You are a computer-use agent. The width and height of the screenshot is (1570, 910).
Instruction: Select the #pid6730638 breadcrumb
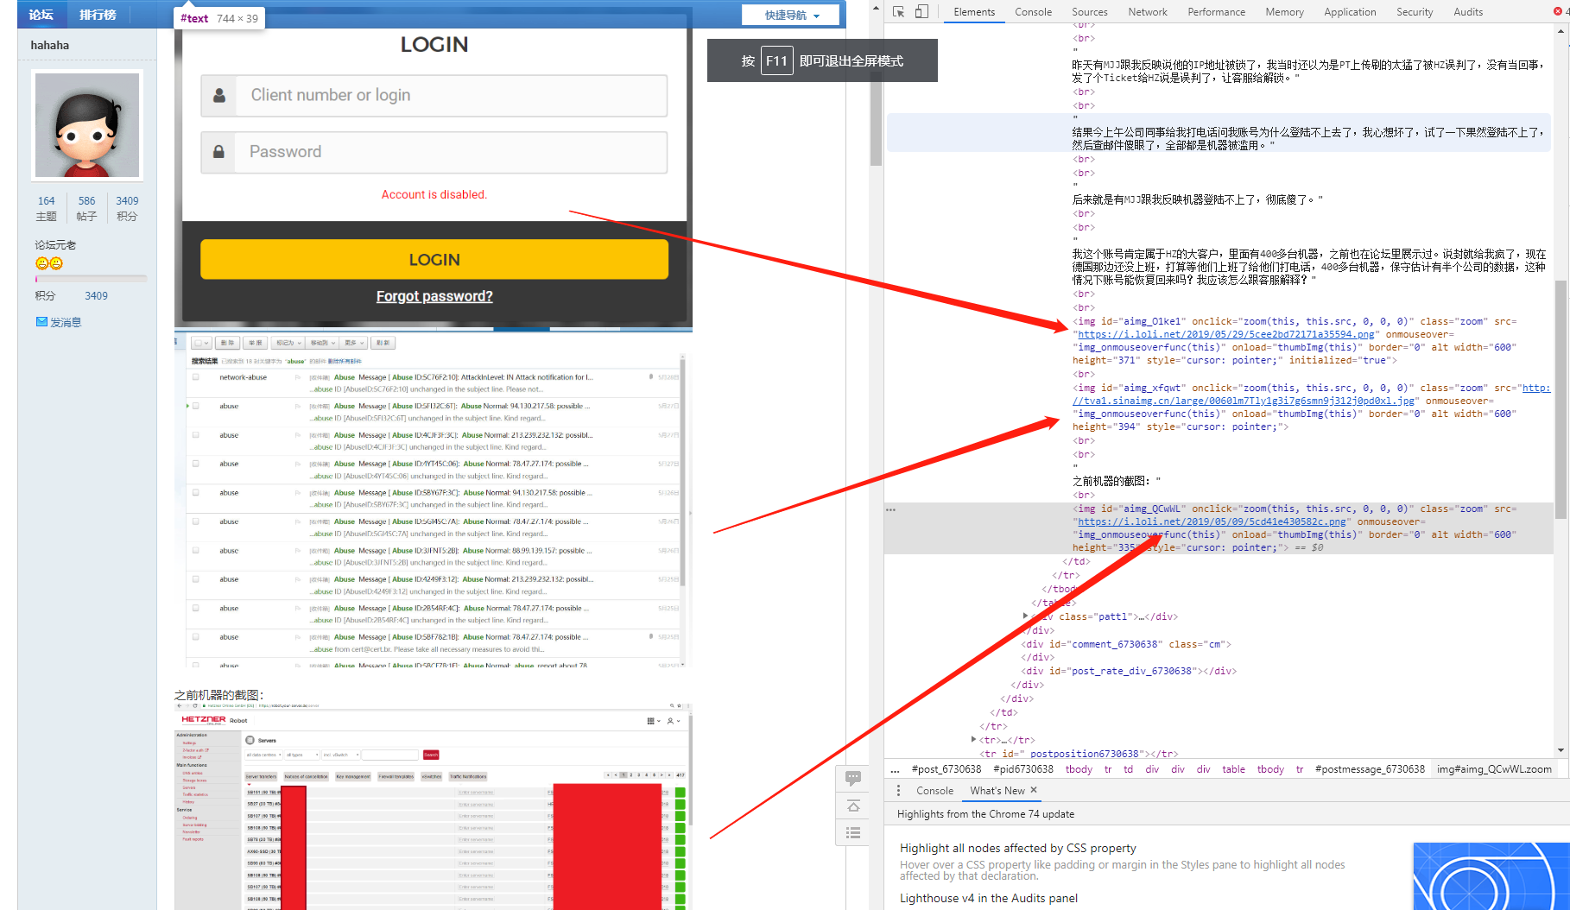pyautogui.click(x=1023, y=769)
